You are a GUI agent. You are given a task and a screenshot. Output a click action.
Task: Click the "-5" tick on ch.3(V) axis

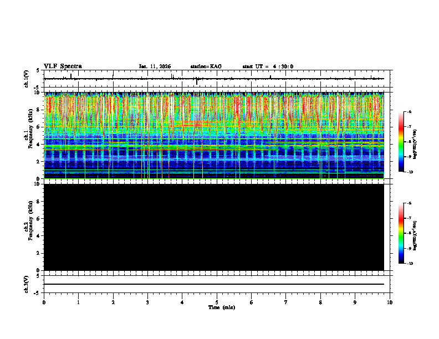(x=38, y=293)
